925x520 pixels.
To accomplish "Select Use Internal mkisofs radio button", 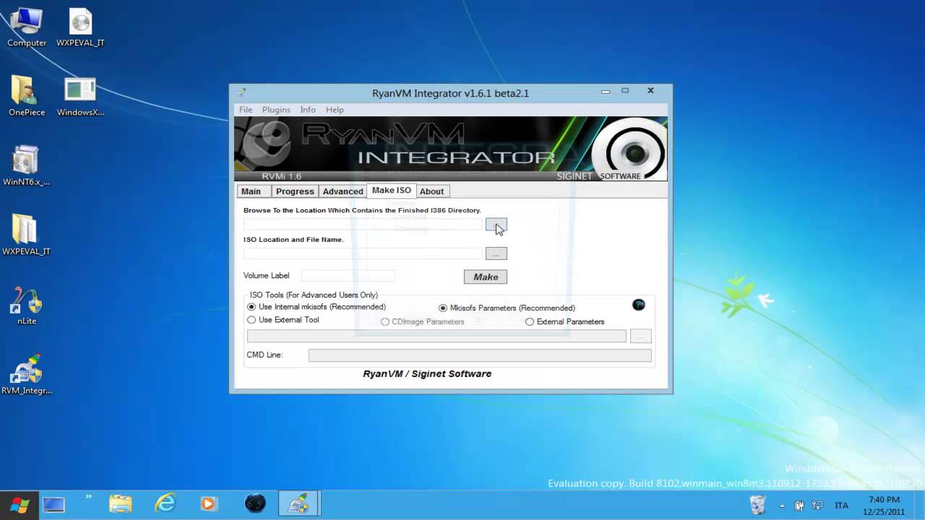I will [317, 307].
